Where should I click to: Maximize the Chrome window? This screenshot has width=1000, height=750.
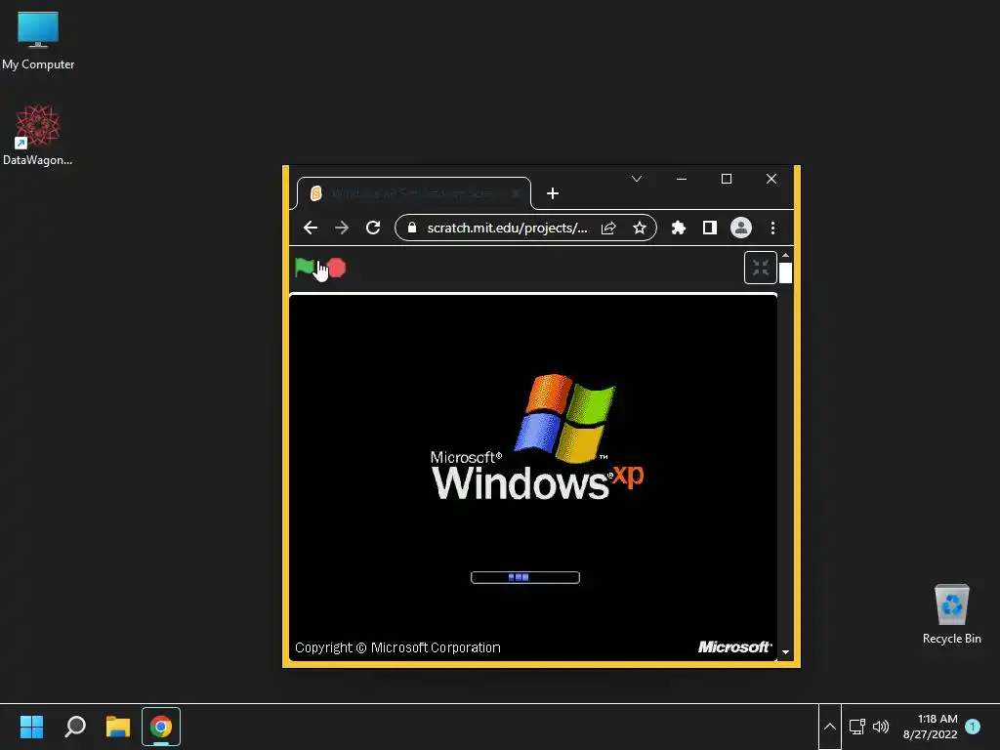tap(727, 179)
